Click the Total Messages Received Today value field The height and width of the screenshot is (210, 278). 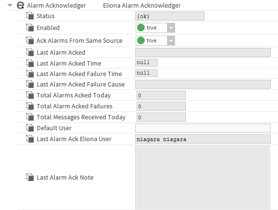161,117
